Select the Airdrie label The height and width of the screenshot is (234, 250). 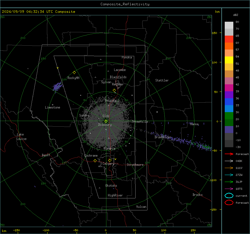tap(109, 149)
